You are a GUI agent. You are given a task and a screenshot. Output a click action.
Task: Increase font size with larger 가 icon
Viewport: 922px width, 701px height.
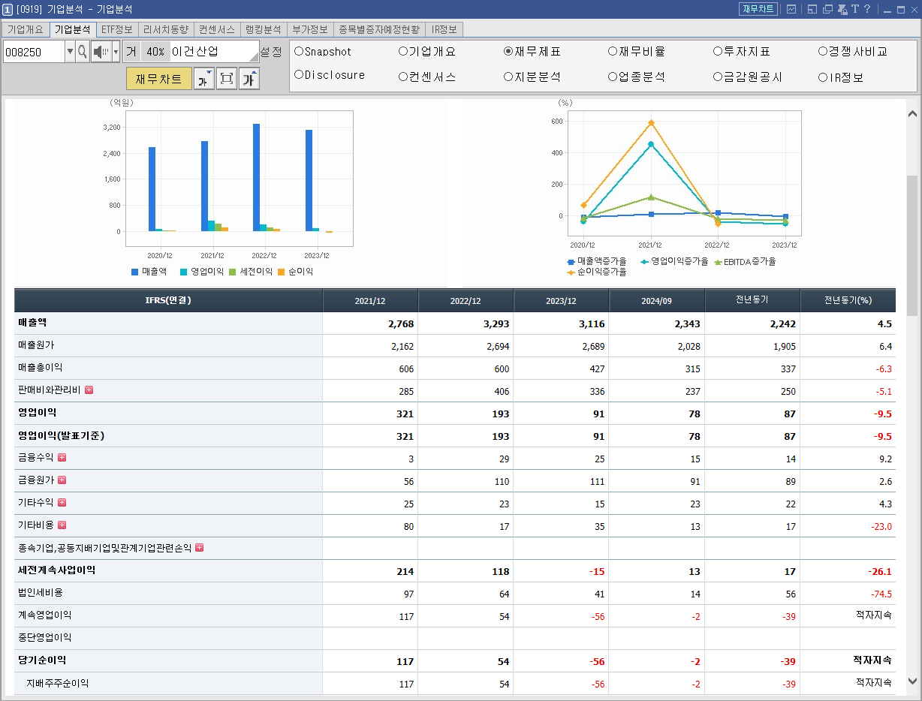point(249,79)
